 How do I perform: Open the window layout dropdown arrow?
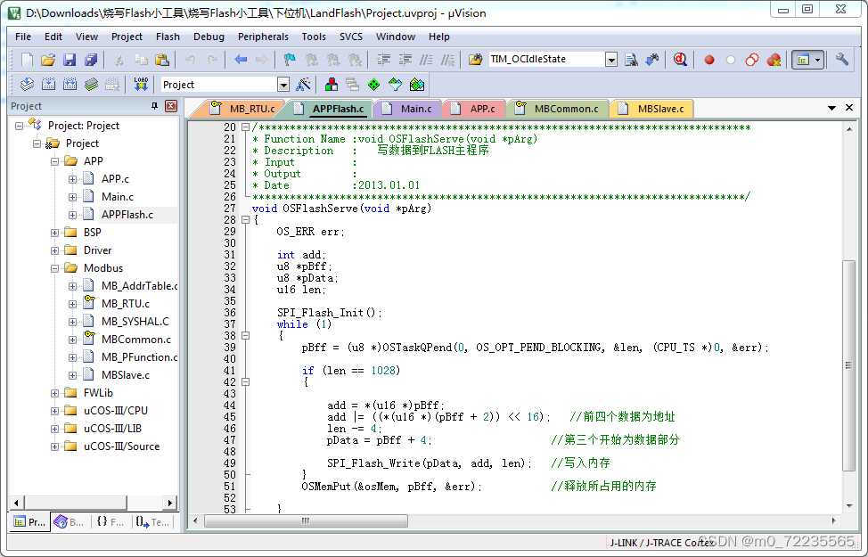tap(817, 59)
